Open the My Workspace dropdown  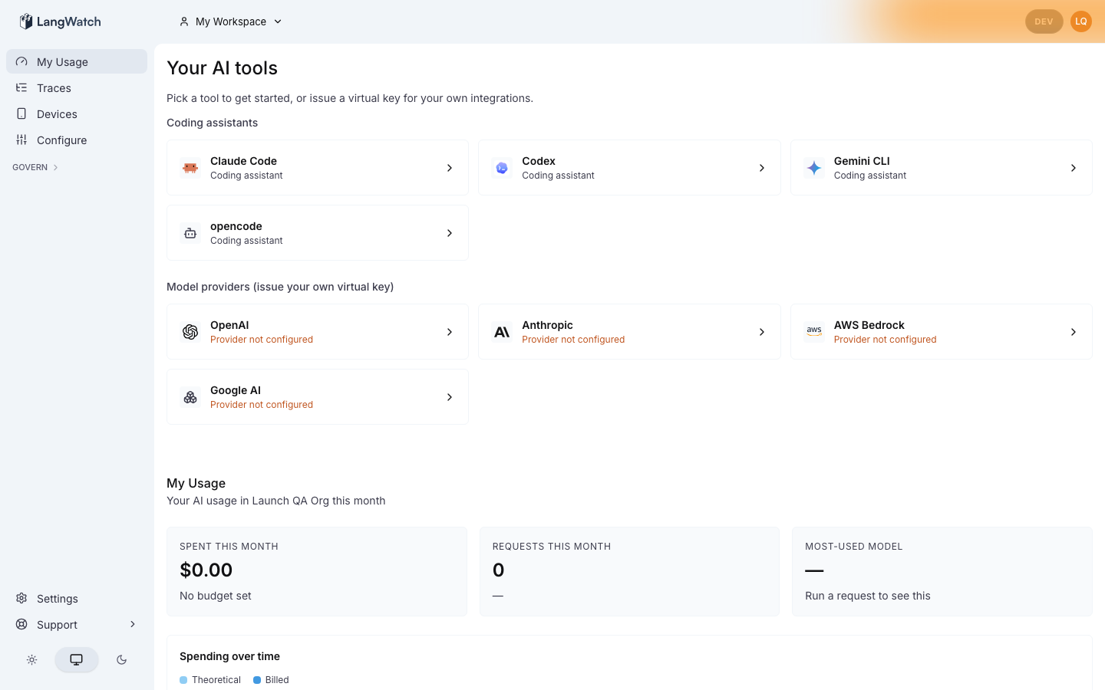click(x=231, y=21)
